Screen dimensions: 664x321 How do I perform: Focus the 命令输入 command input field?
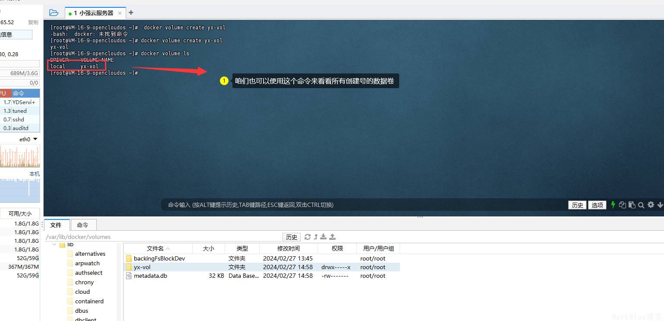363,205
